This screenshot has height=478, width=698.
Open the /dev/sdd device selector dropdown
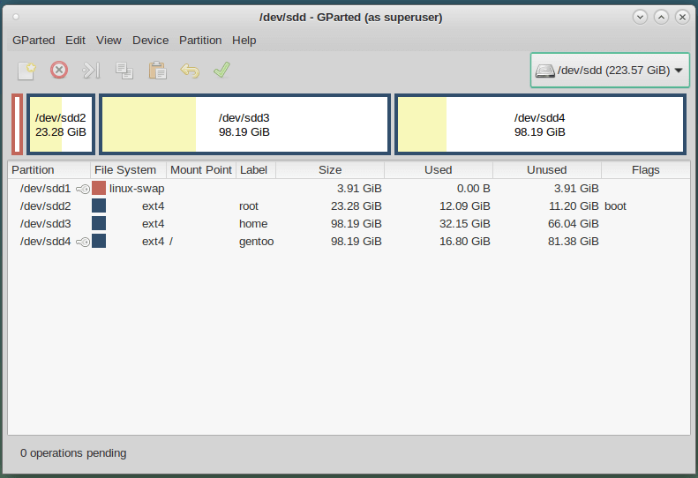610,71
